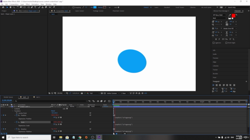Select the Type text tool
The height and width of the screenshot is (140, 250).
(35, 7)
